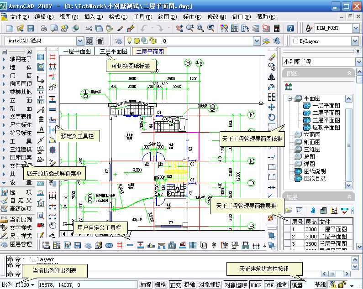The image size is (363, 289).
Task: Click the Help question mark icon
Action: pyautogui.click(x=290, y=28)
